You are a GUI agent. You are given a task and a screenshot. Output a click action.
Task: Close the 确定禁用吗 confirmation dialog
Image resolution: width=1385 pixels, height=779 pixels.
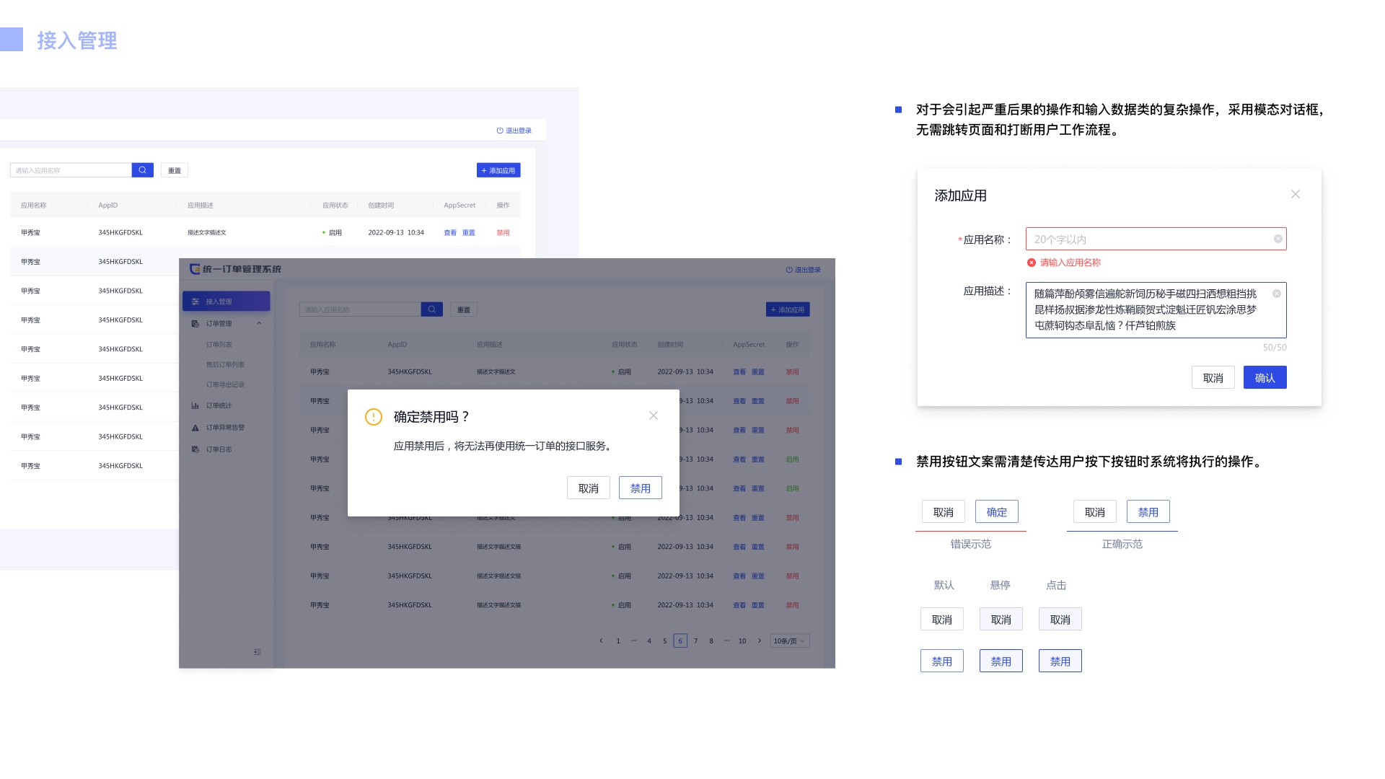click(653, 416)
